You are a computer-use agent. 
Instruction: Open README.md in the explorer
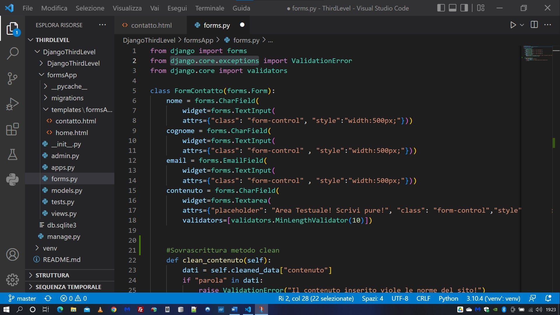click(62, 260)
